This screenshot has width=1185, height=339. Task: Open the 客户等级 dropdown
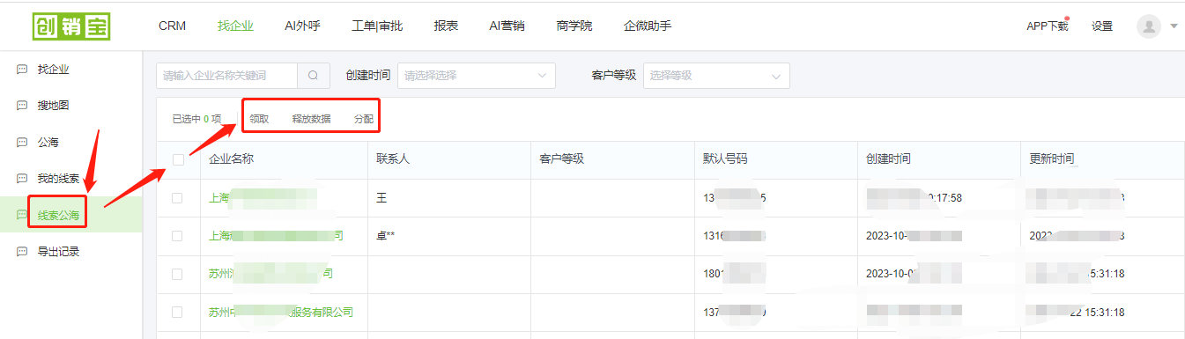point(716,76)
